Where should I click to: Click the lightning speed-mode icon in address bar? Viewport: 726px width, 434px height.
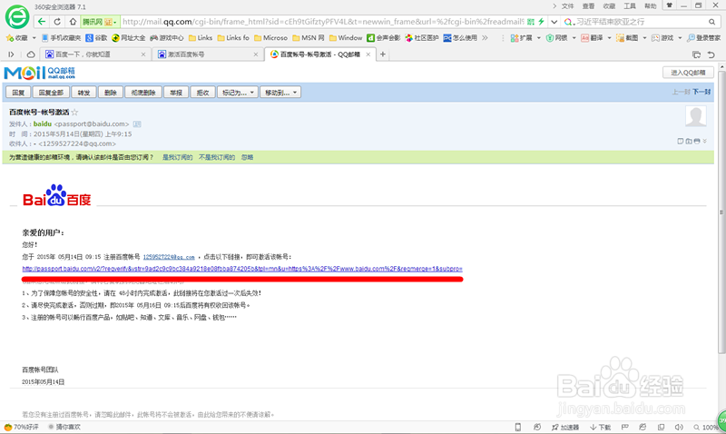(x=540, y=21)
